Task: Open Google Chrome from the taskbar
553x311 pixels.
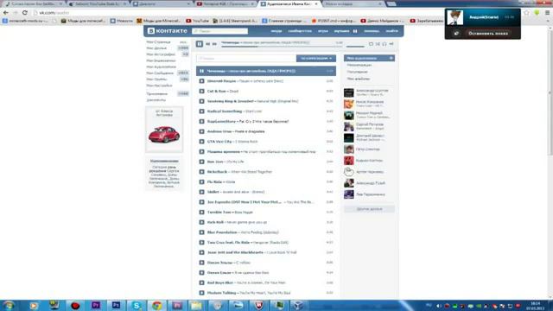Action: point(157,305)
